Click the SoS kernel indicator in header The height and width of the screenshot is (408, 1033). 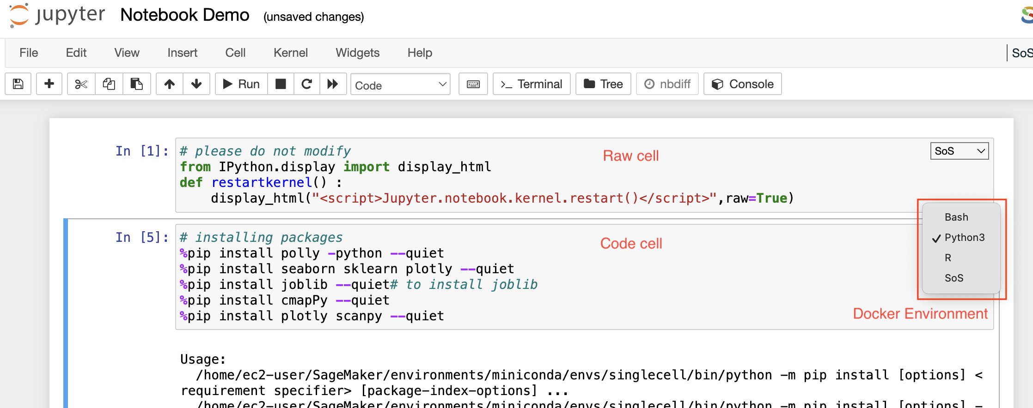tap(1021, 53)
